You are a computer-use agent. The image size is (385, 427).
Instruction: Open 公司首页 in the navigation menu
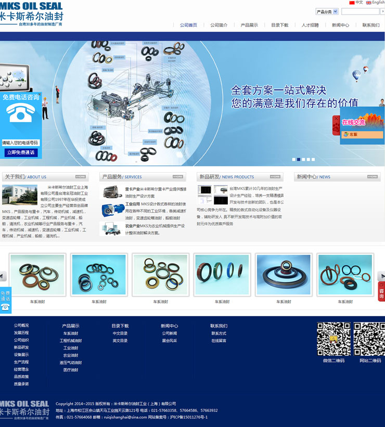[188, 25]
